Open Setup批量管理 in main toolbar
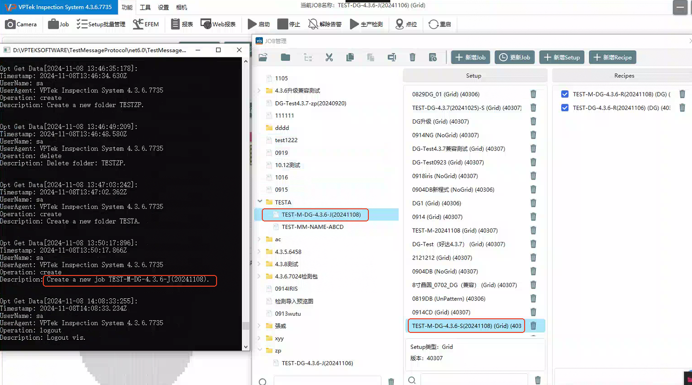This screenshot has width=692, height=385. coord(101,24)
